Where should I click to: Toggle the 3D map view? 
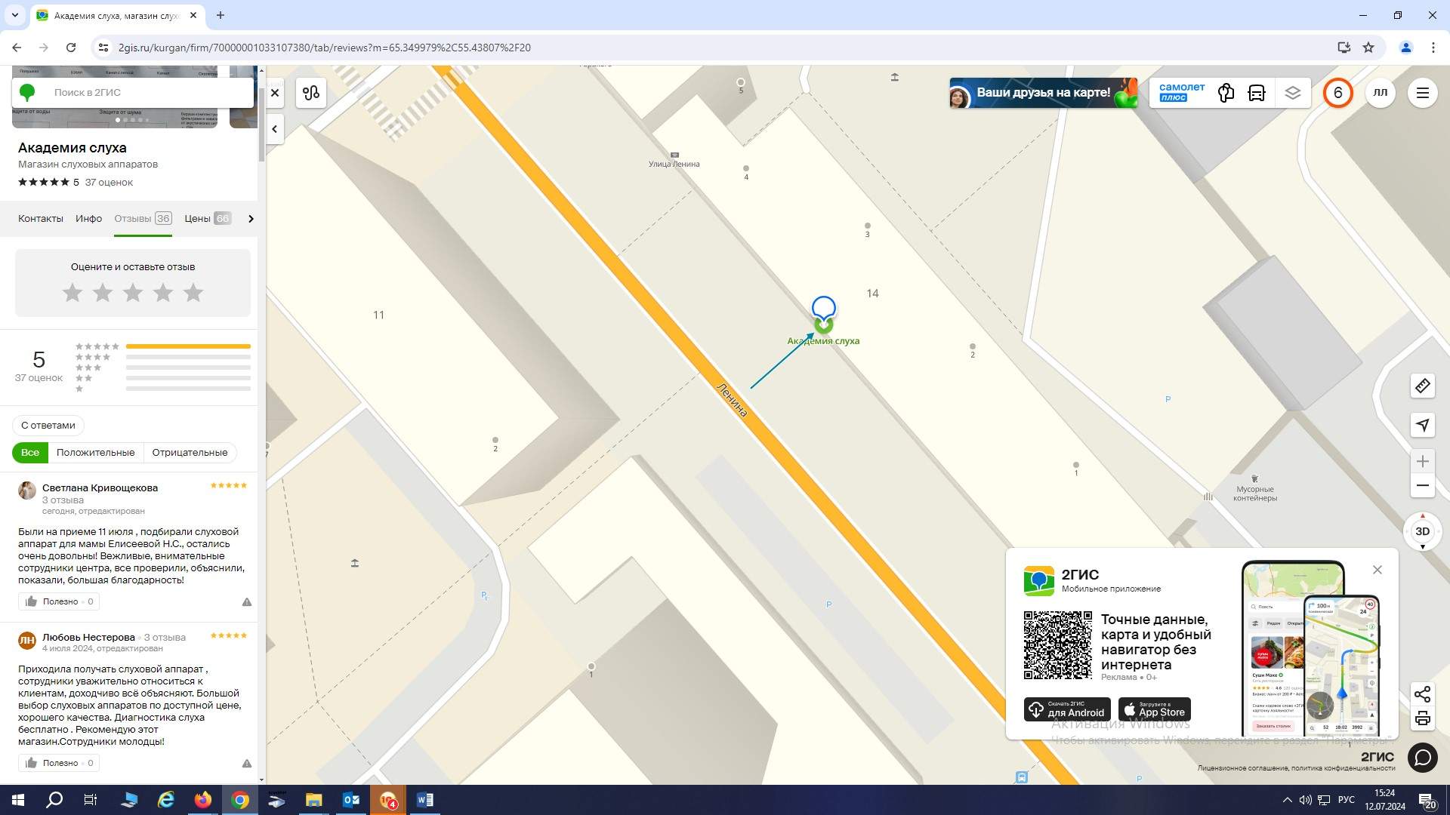[x=1423, y=531]
